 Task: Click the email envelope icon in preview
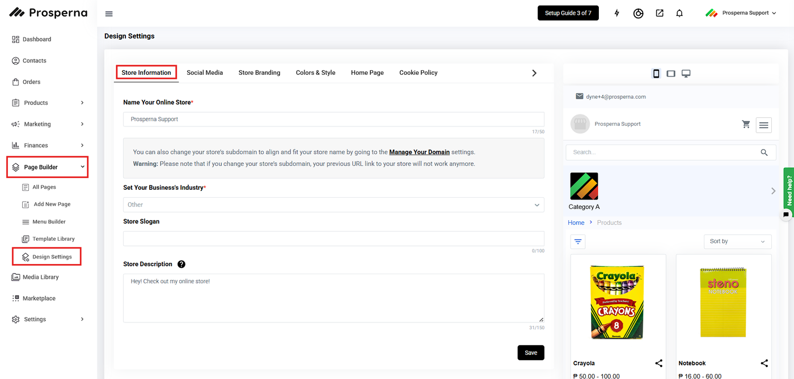(579, 97)
